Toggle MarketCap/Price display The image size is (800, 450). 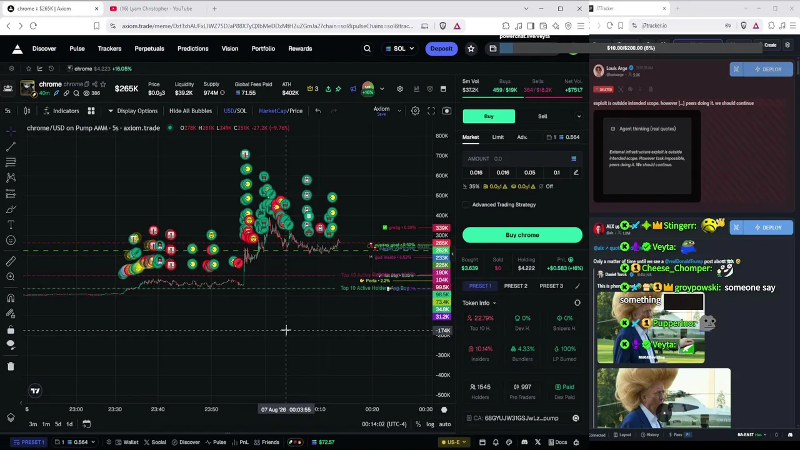tap(281, 111)
